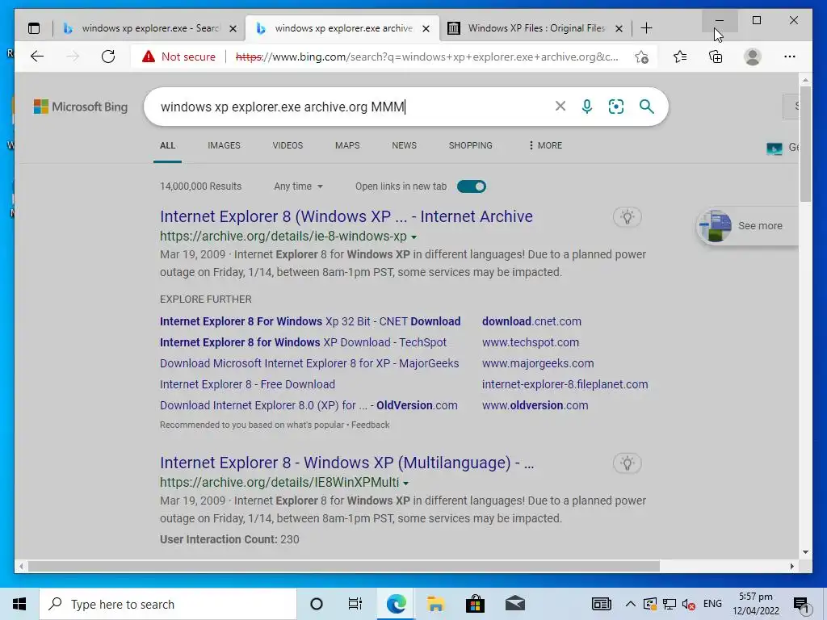The width and height of the screenshot is (827, 620).
Task: Open the Collections icon
Action: click(716, 57)
